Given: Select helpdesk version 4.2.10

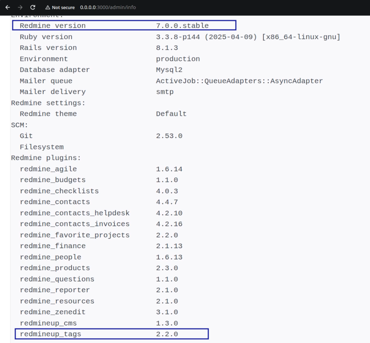Looking at the screenshot, I should pos(169,213).
